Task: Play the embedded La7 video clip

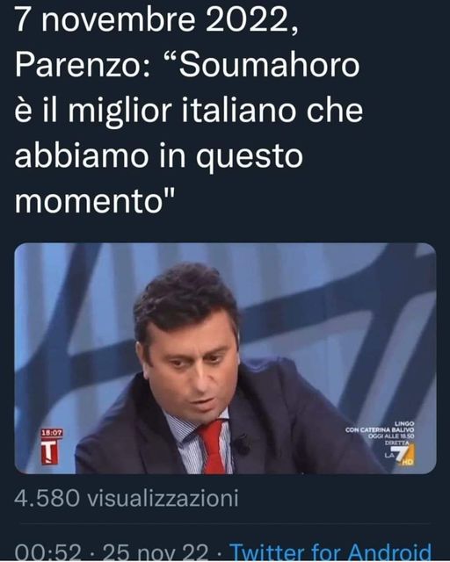Action: [x=225, y=358]
